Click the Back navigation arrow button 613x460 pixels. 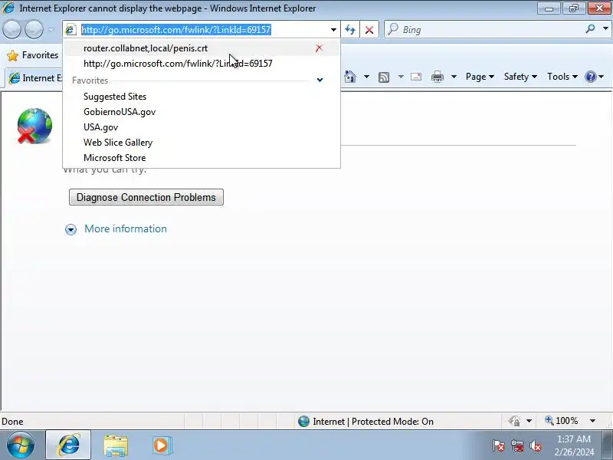pyautogui.click(x=11, y=29)
